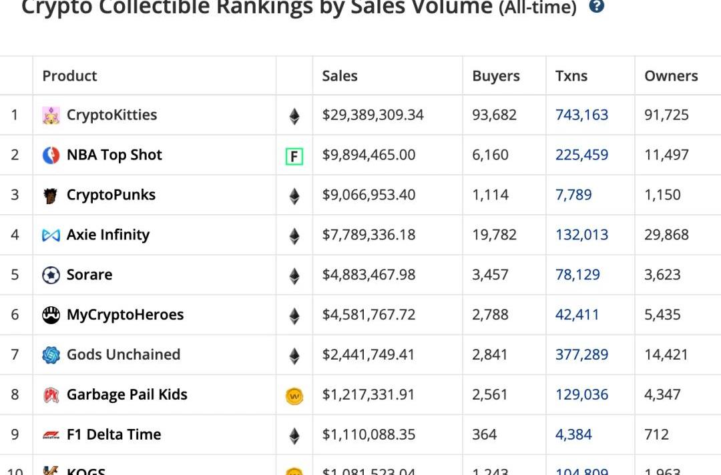Click the CryptoKitties cat logo icon
721x475 pixels.
(x=51, y=115)
